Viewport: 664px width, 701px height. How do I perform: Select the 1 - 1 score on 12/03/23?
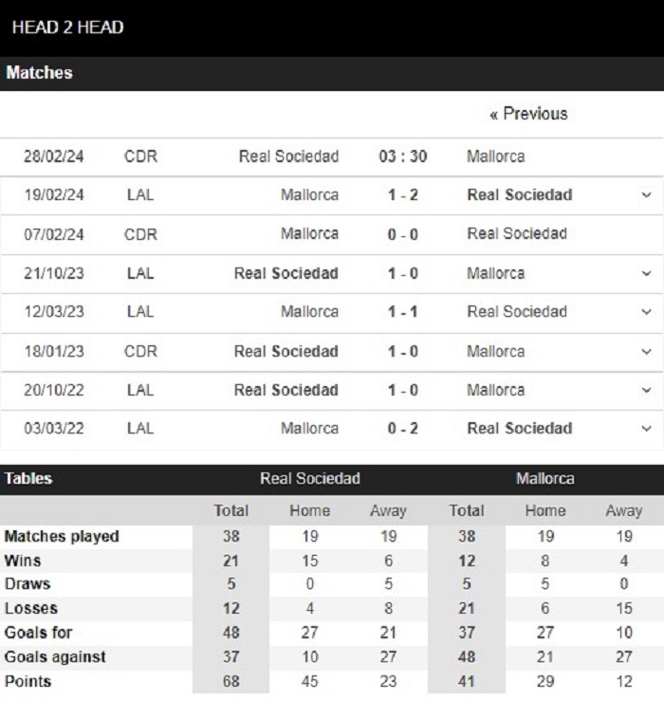click(x=403, y=312)
